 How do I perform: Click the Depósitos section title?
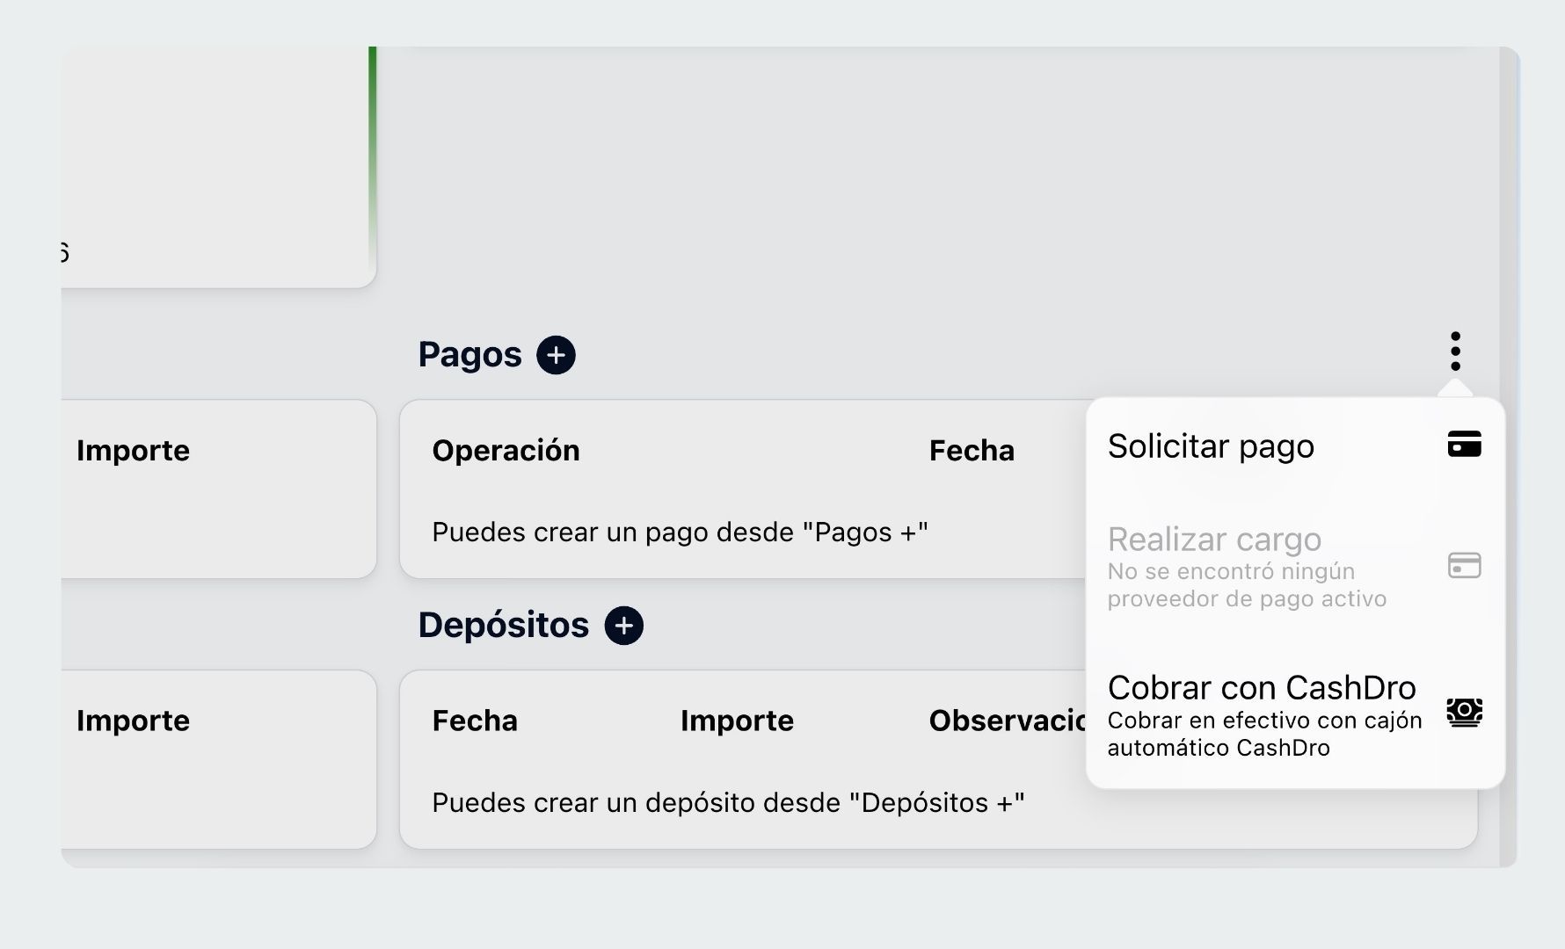point(503,626)
